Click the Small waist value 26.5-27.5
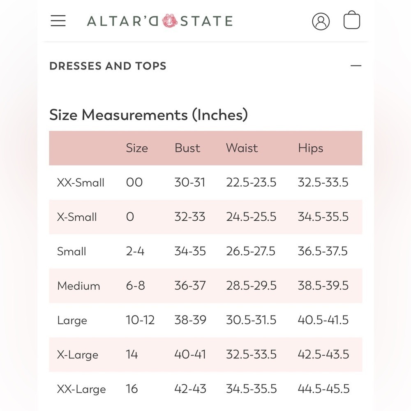Viewport: 411px width, 411px height. (251, 251)
